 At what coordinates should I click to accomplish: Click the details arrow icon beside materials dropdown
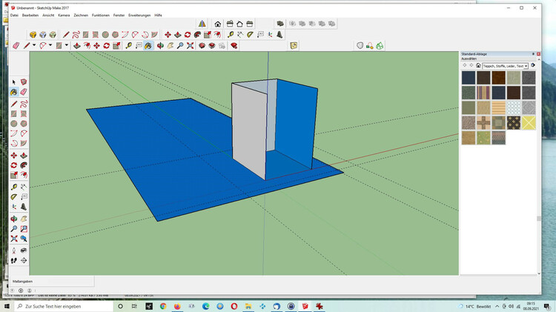(533, 65)
